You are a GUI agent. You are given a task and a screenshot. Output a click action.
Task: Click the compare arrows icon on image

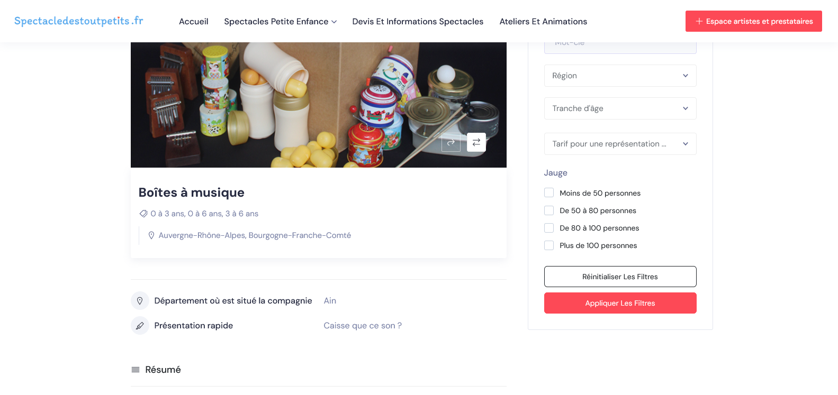pyautogui.click(x=476, y=142)
